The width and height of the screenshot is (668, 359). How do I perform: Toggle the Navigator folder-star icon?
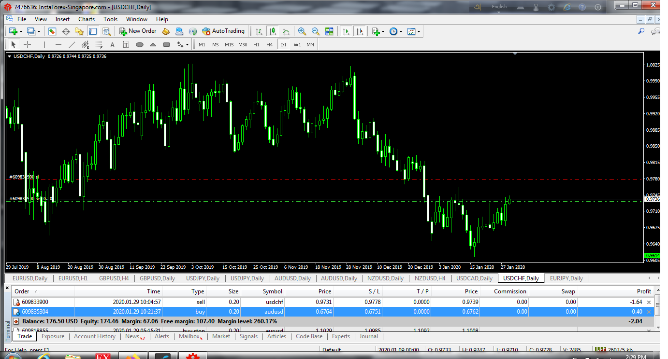pos(79,31)
